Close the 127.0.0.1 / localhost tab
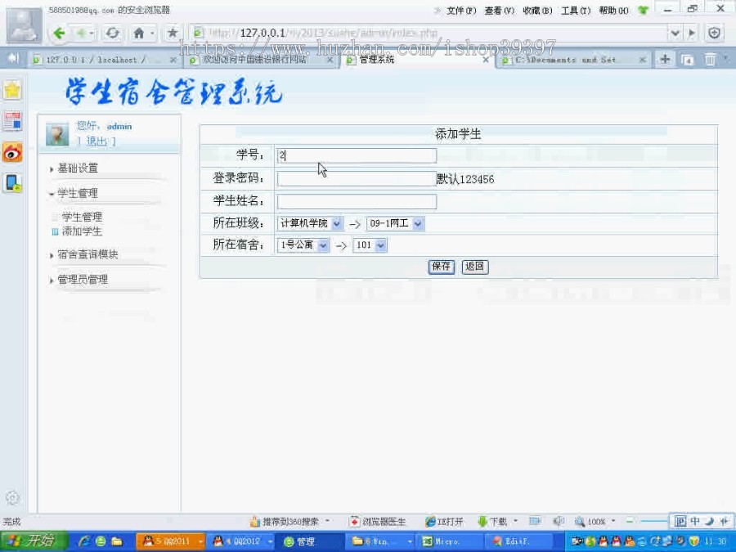The image size is (736, 552). click(x=173, y=60)
